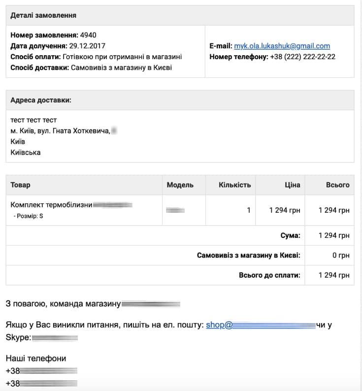The image size is (362, 391).
Task: Click the "Адреса доставки" section header
Action: (40, 100)
